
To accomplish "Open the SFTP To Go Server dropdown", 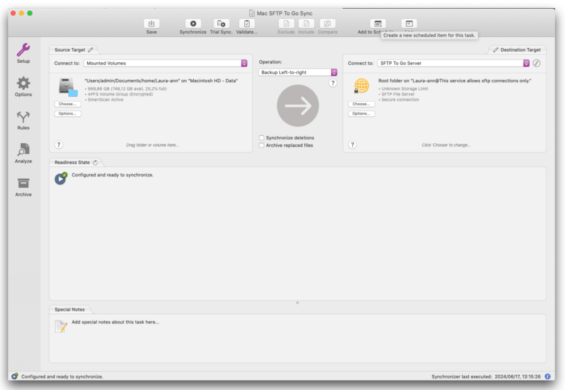I will pyautogui.click(x=526, y=63).
